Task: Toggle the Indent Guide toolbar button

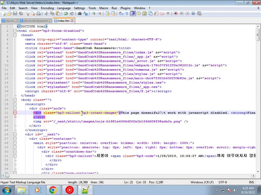Action: (x=133, y=14)
